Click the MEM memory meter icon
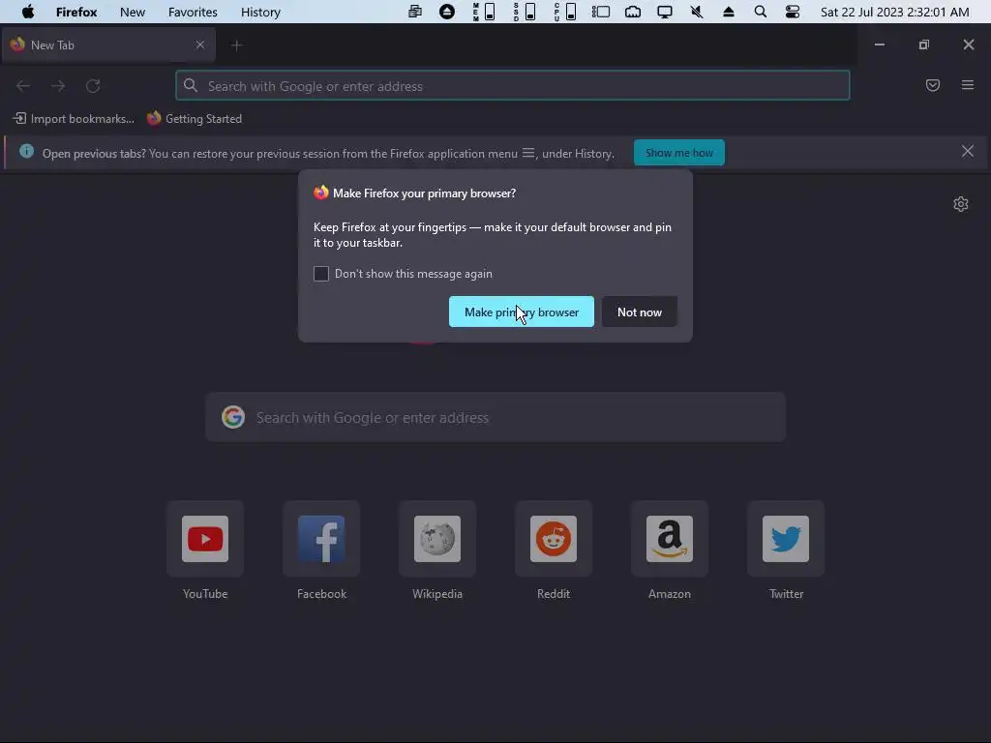991x743 pixels. pos(484,12)
